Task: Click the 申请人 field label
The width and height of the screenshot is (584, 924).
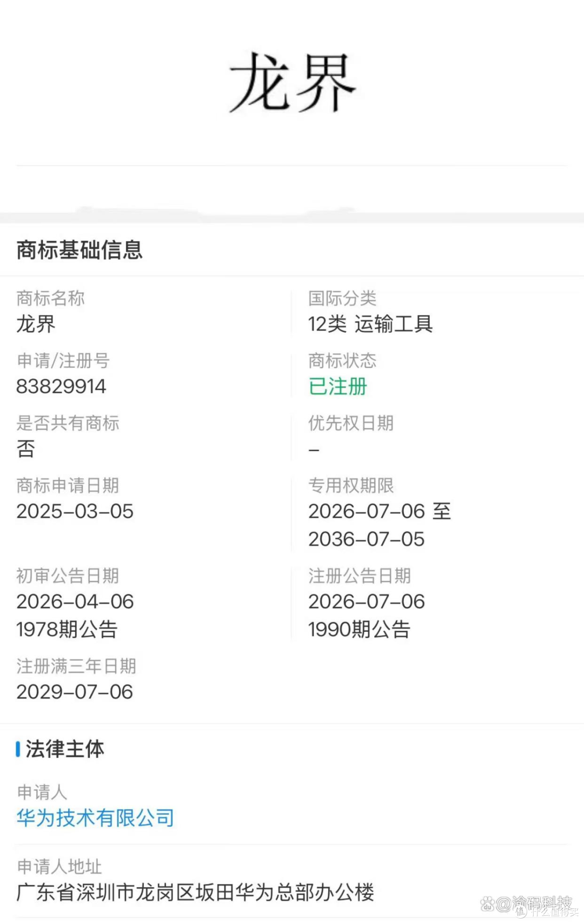Action: (42, 792)
